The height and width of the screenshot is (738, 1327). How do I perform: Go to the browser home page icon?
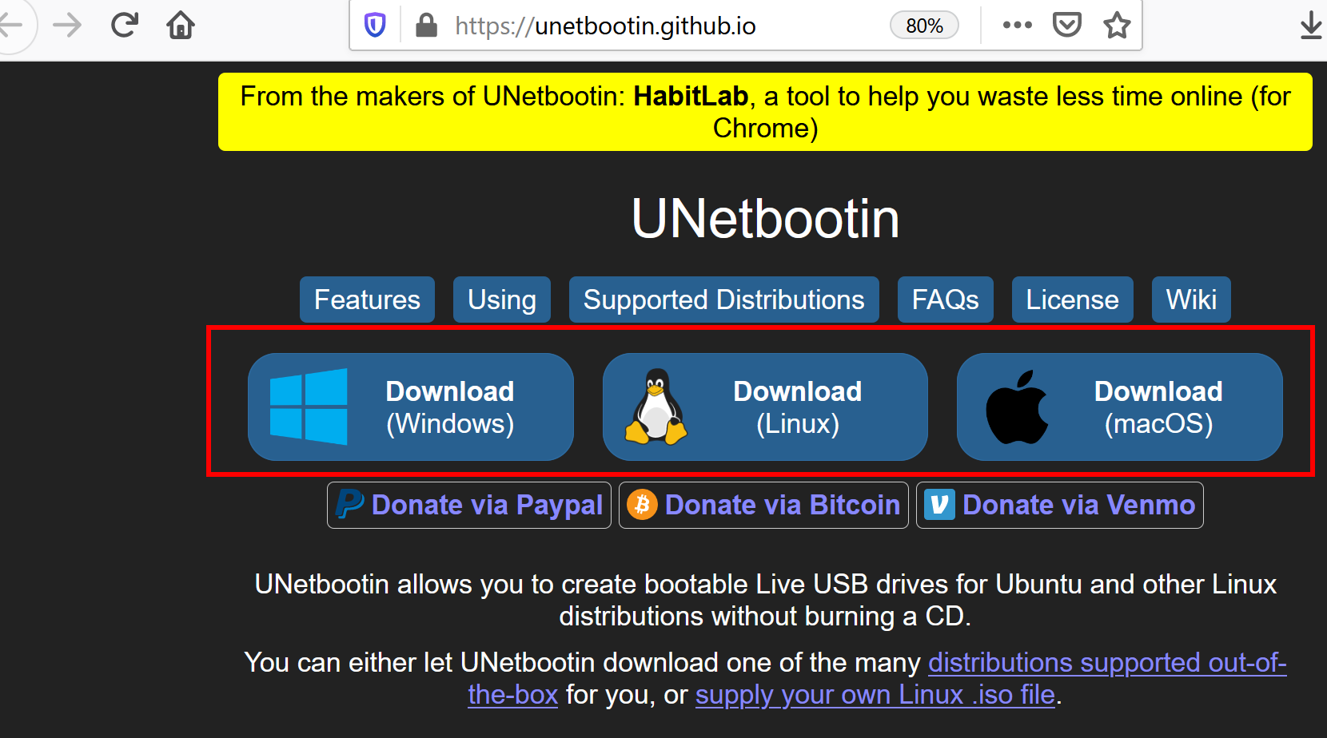[x=181, y=26]
